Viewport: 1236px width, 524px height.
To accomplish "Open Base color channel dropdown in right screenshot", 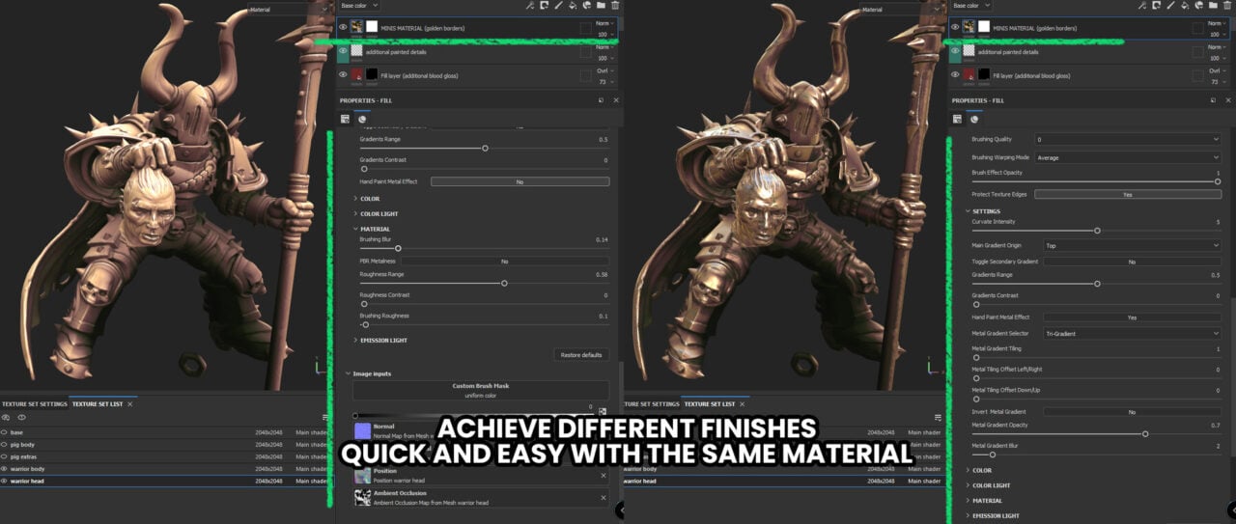I will click(x=971, y=6).
